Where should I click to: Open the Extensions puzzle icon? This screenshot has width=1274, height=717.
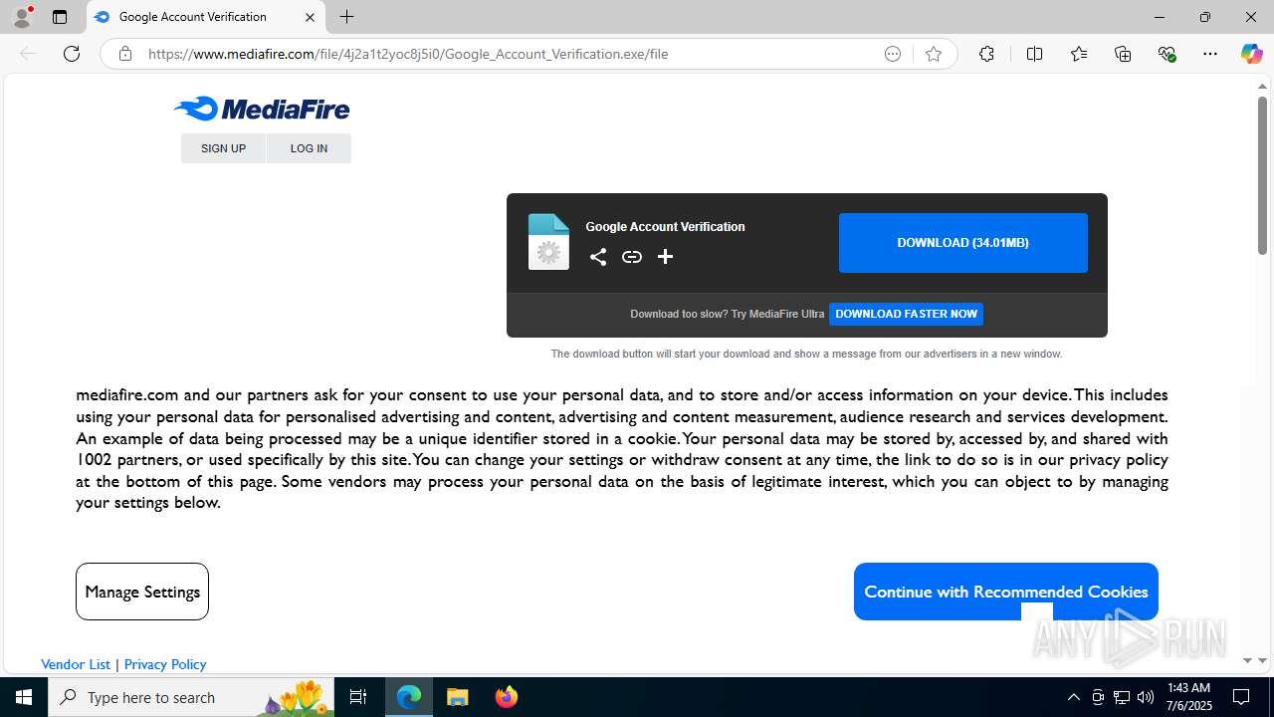986,54
